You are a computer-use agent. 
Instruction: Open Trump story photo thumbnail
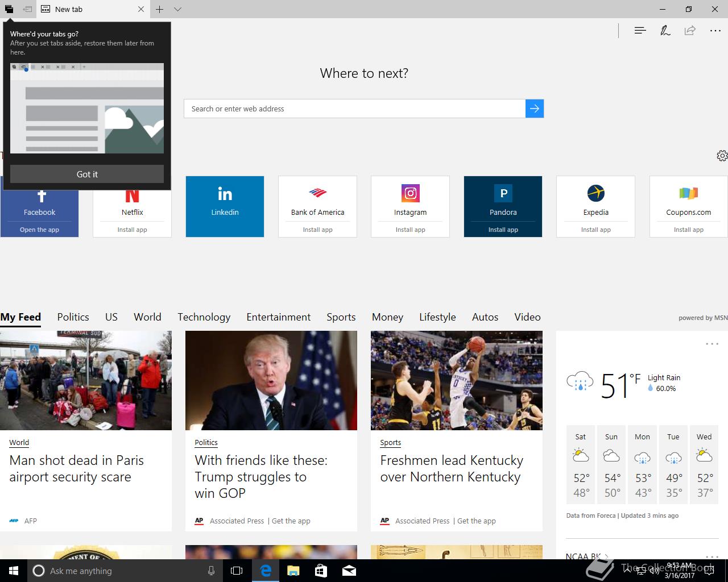pos(271,380)
